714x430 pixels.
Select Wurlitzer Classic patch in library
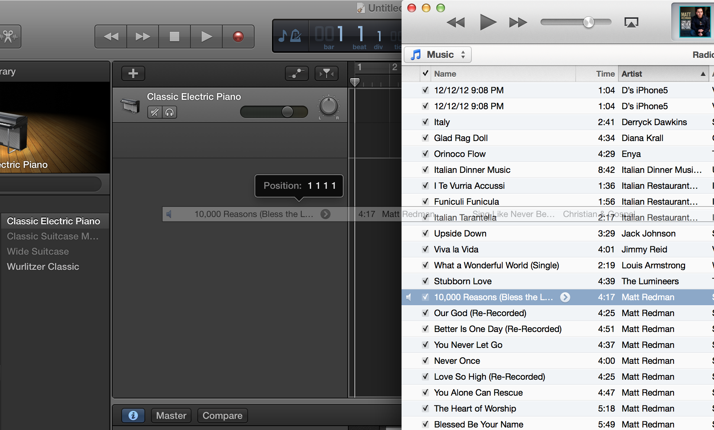(x=55, y=267)
